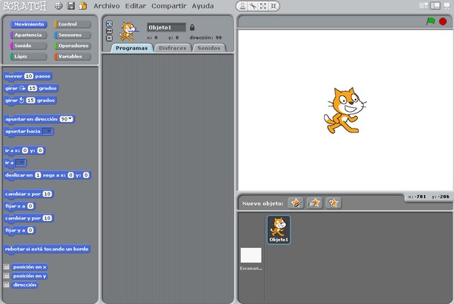Select the Sensores block category
Image resolution: width=454 pixels, height=304 pixels.
pyautogui.click(x=73, y=35)
